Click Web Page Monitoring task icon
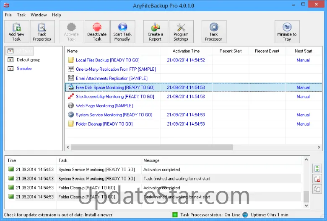Image resolution: width=327 pixels, height=221 pixels. (71, 105)
